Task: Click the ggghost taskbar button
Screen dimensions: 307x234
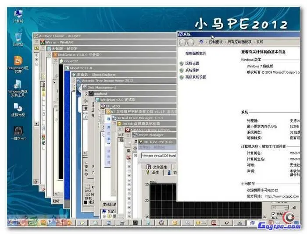Action: click(135, 223)
